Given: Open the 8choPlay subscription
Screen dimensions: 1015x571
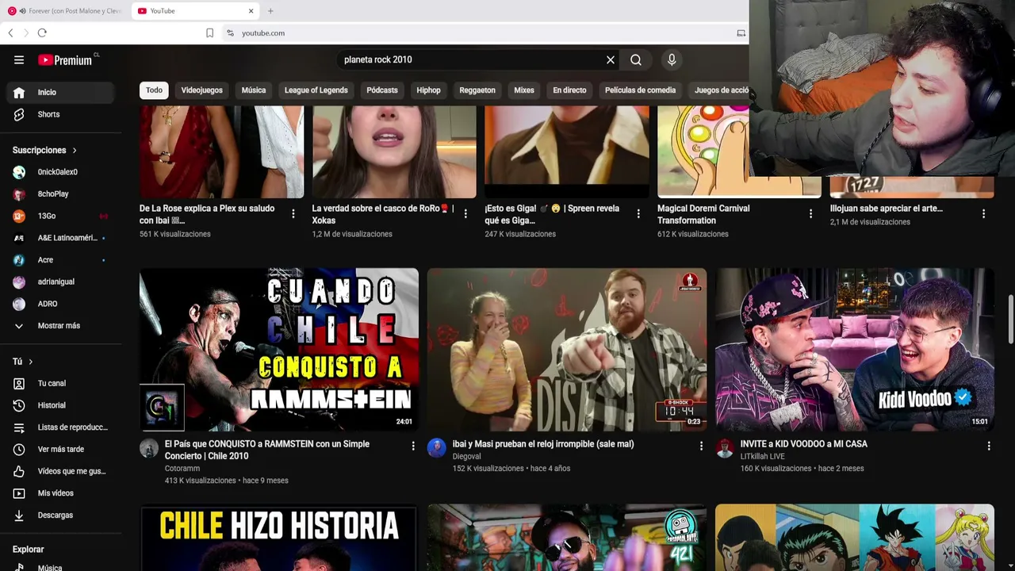Looking at the screenshot, I should point(61,194).
